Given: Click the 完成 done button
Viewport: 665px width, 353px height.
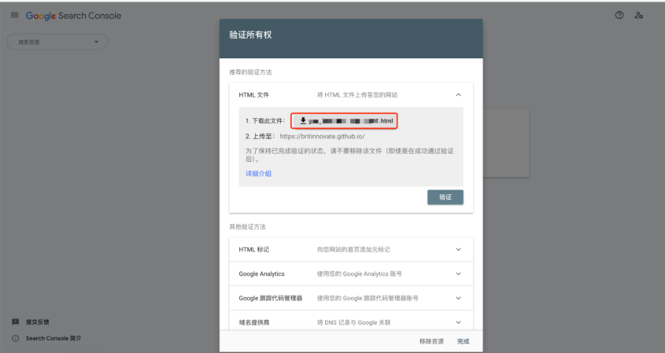Looking at the screenshot, I should 463,342.
